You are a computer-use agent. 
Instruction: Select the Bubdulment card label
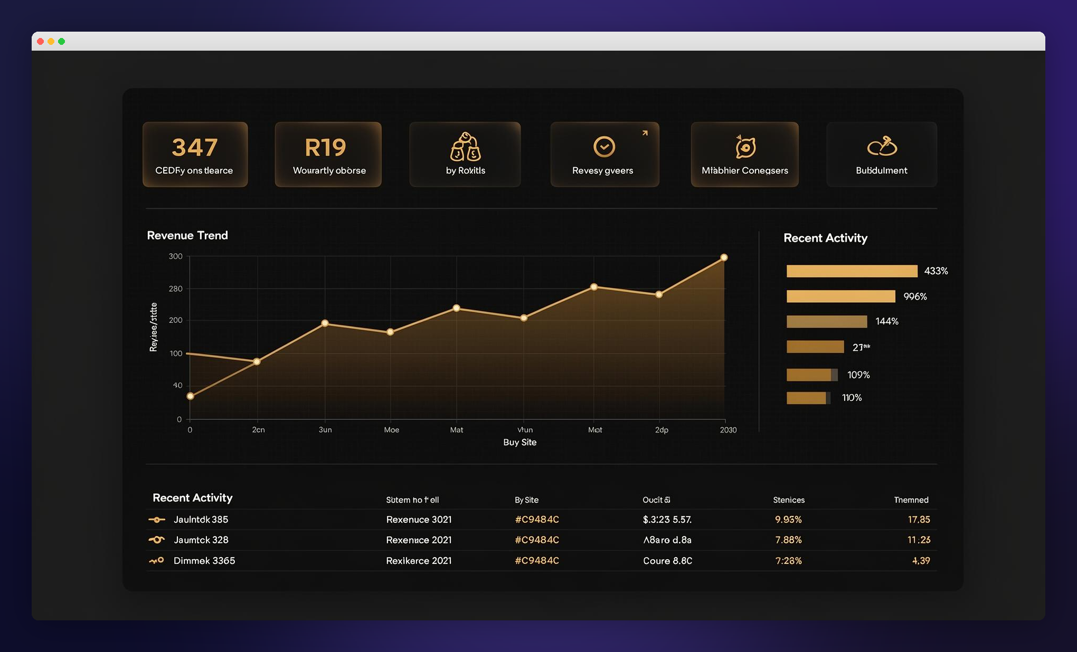pos(881,170)
